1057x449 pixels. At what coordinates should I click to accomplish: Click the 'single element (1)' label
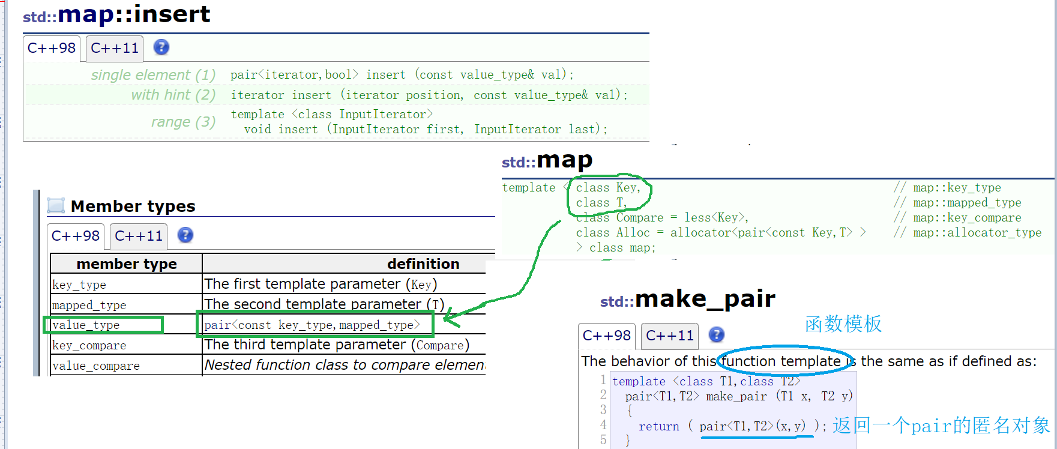pos(153,75)
